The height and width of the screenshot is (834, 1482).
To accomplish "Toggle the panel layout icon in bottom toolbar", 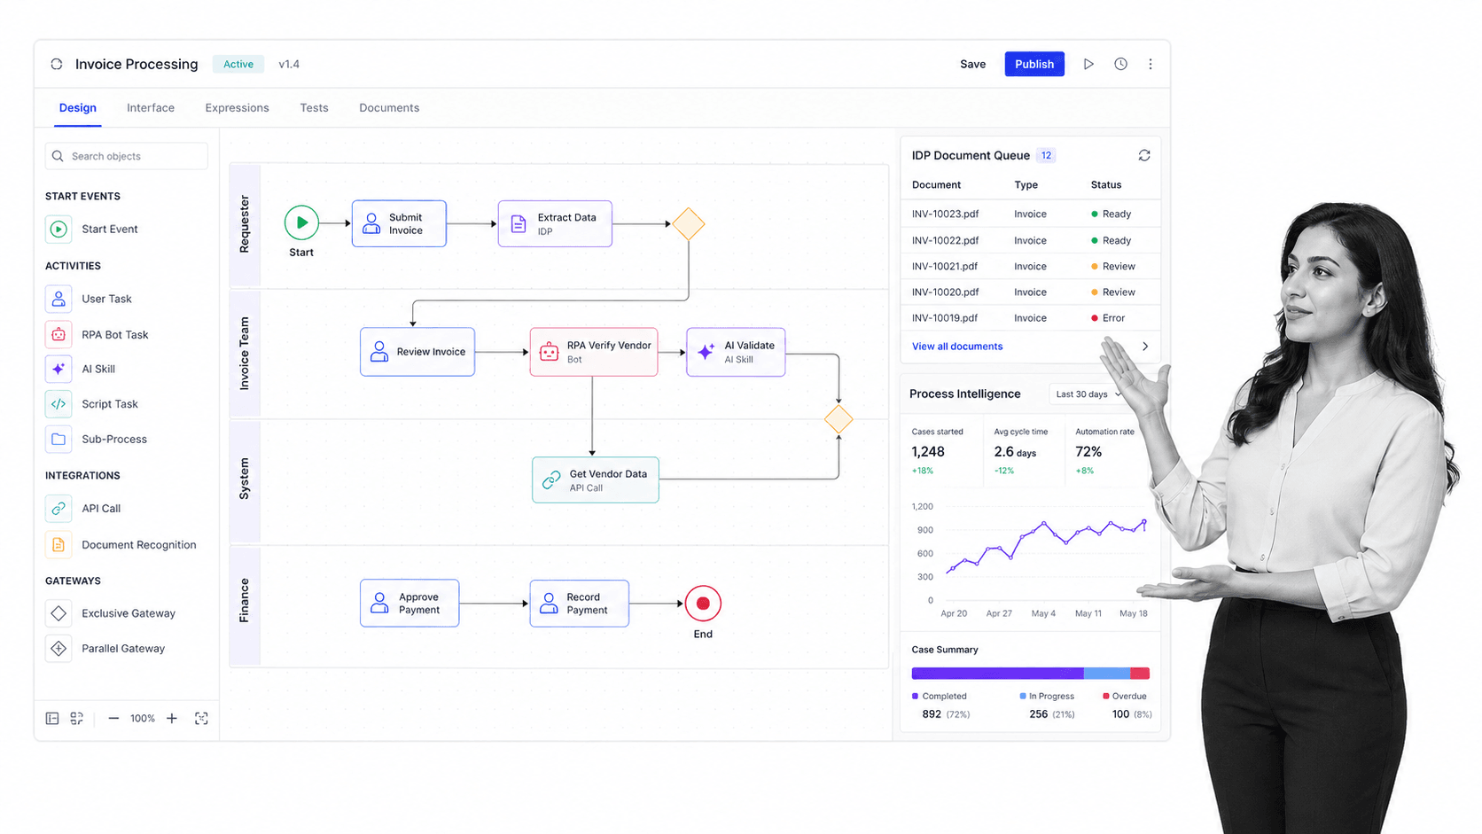I will point(52,718).
